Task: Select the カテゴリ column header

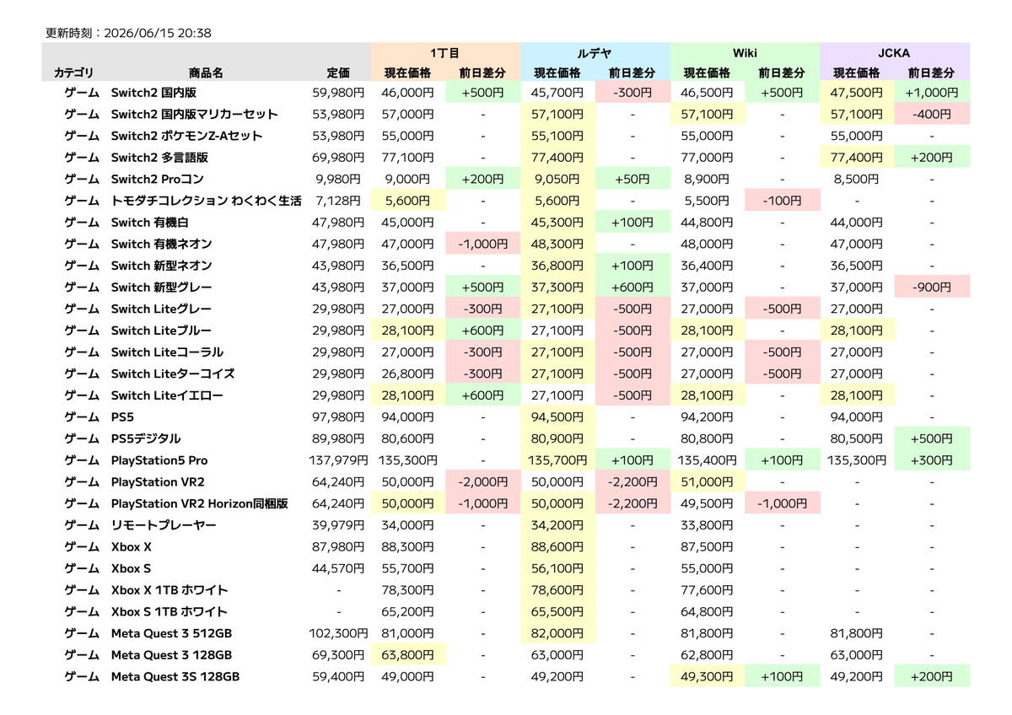Action: 74,73
